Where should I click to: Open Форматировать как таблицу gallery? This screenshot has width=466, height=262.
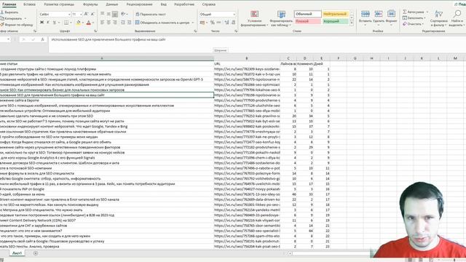[x=281, y=18]
